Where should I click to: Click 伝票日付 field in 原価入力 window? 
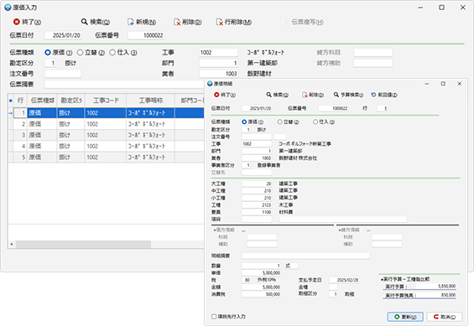point(63,35)
